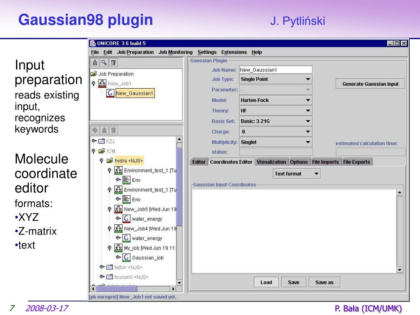Expand the FZJ tree node
Viewport: 420px width, 315px height.
point(94,141)
